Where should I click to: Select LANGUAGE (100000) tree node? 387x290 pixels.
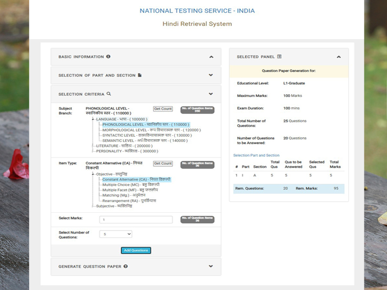pos(122,119)
